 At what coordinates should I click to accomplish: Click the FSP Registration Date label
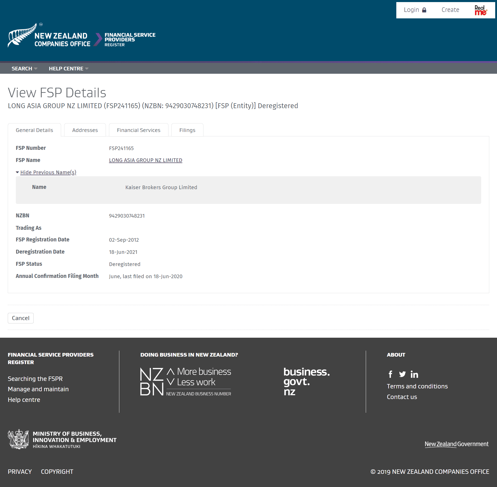[x=42, y=240]
